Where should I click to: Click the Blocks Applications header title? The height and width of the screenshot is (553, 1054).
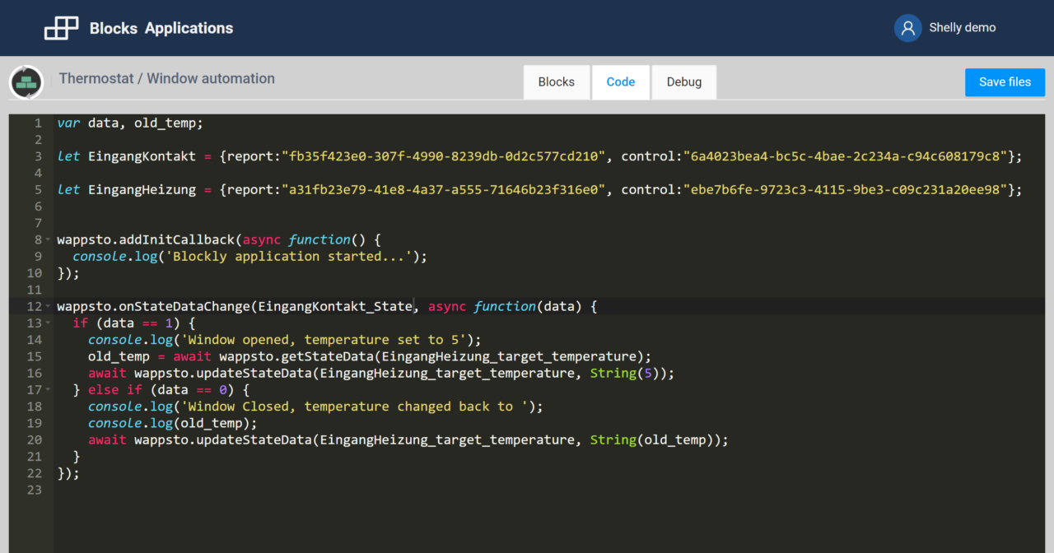coord(161,28)
